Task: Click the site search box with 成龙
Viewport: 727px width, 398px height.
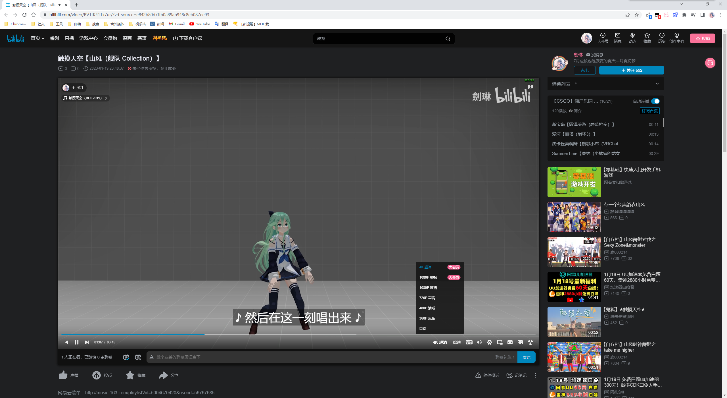Action: point(379,39)
